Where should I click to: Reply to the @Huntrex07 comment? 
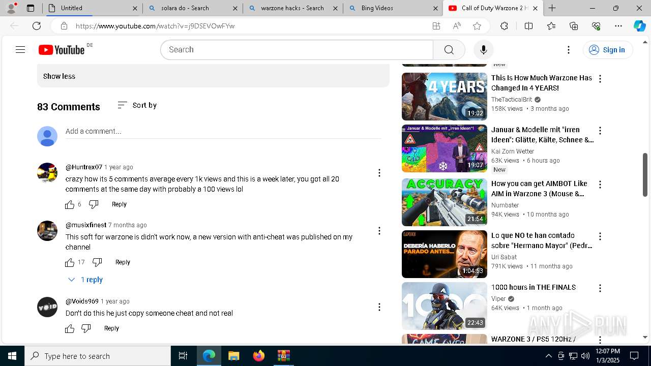point(119,204)
